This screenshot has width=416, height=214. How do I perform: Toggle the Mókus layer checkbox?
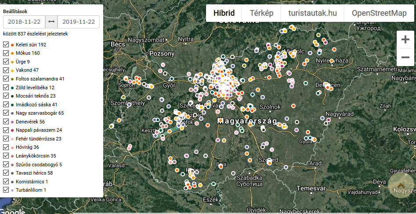[6, 53]
